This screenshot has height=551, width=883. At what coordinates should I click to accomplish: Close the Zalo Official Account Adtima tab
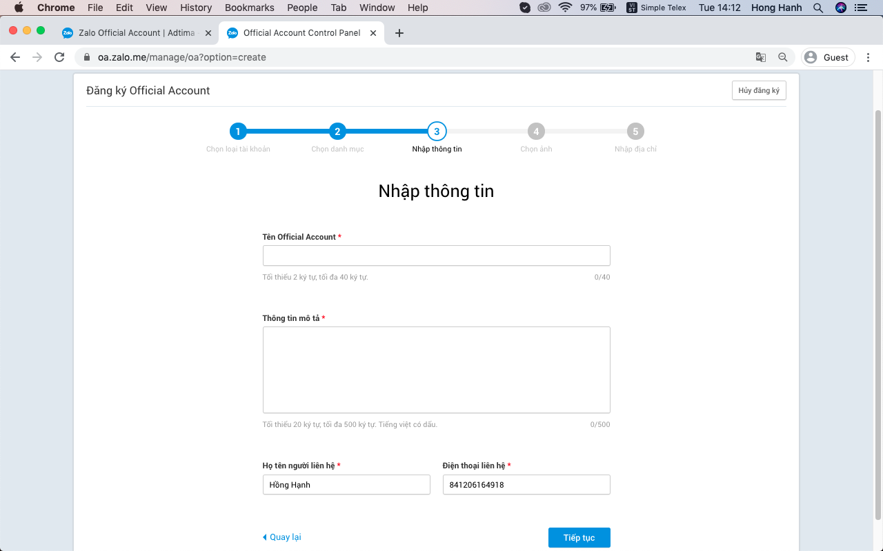point(208,33)
